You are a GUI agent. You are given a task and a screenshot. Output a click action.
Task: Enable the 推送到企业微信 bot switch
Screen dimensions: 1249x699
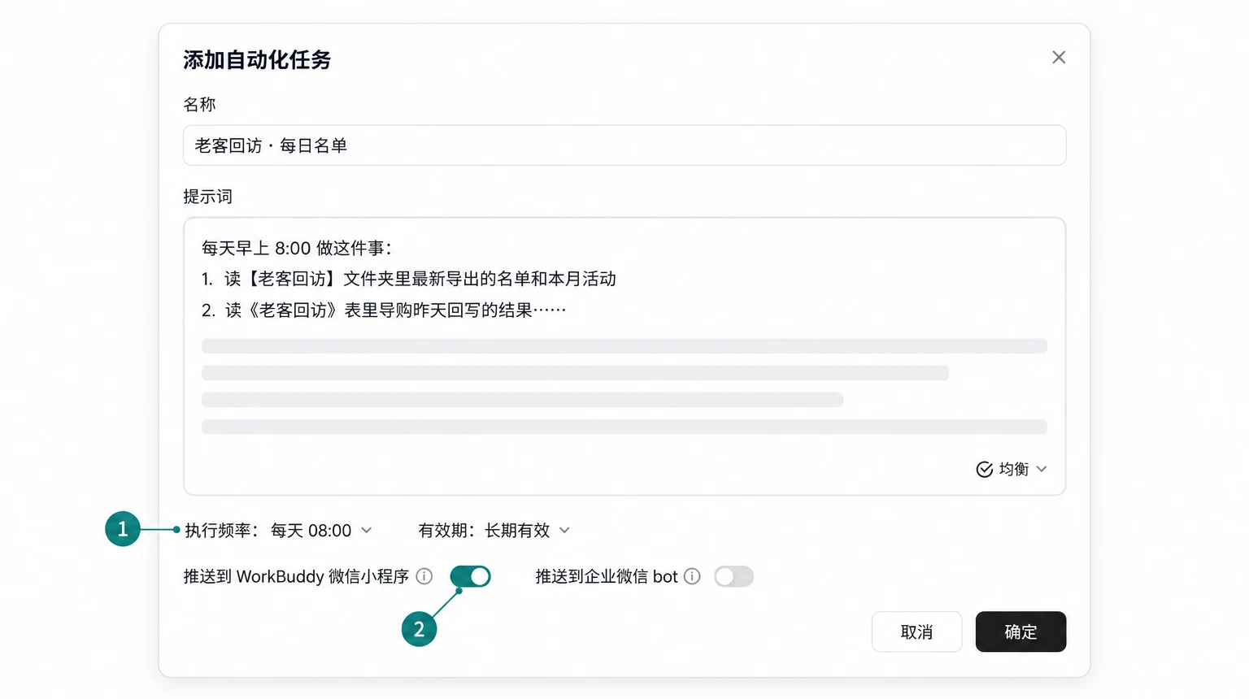(x=733, y=576)
